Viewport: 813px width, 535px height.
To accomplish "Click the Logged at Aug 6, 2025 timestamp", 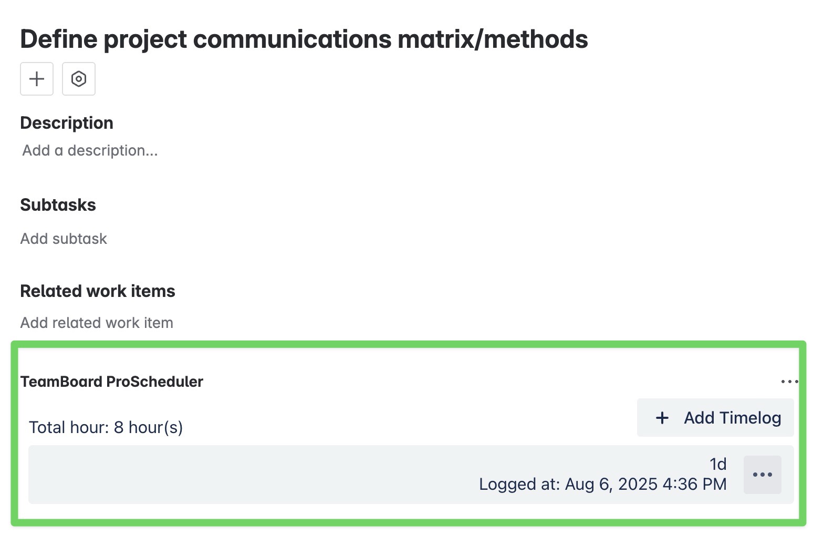I will coord(603,484).
